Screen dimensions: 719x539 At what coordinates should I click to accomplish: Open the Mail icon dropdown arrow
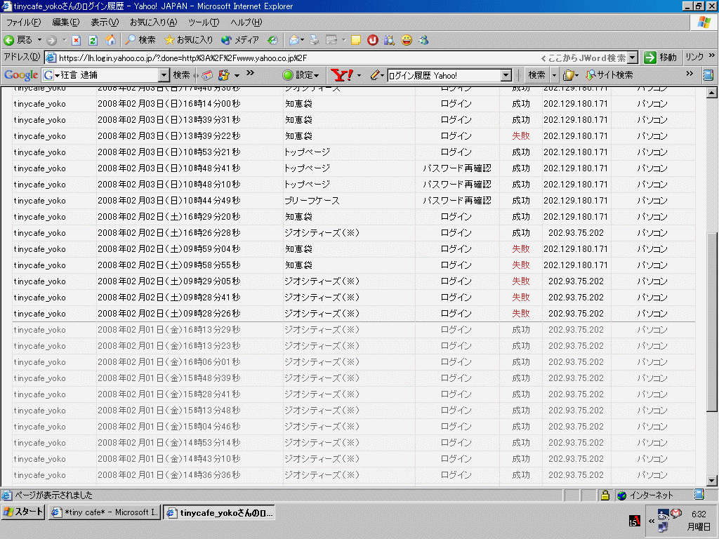303,40
